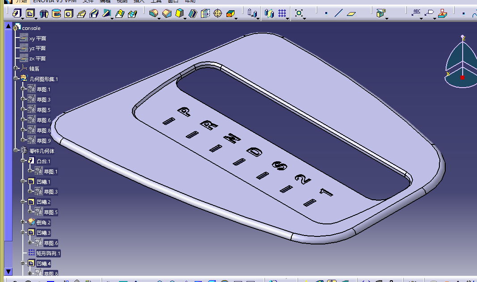Select the Pocket tool
Viewport: 477px width, 282px height.
point(30,13)
